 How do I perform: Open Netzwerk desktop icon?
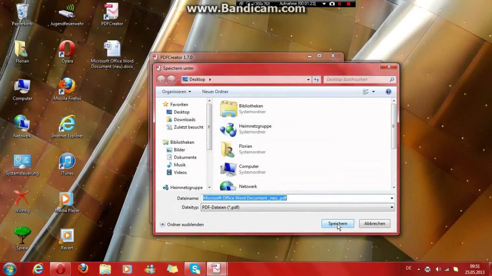22,127
